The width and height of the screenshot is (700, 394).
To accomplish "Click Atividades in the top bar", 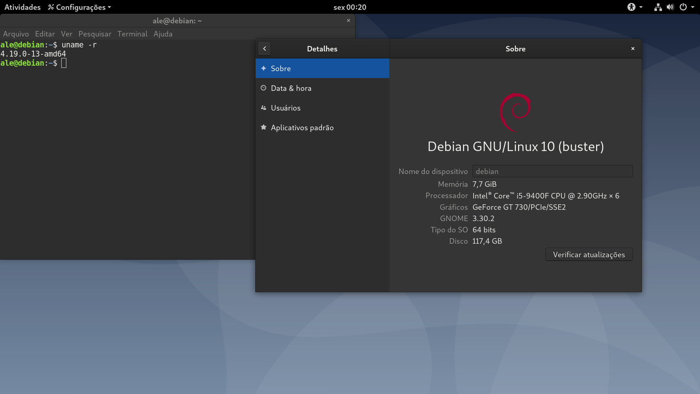I will tap(22, 7).
